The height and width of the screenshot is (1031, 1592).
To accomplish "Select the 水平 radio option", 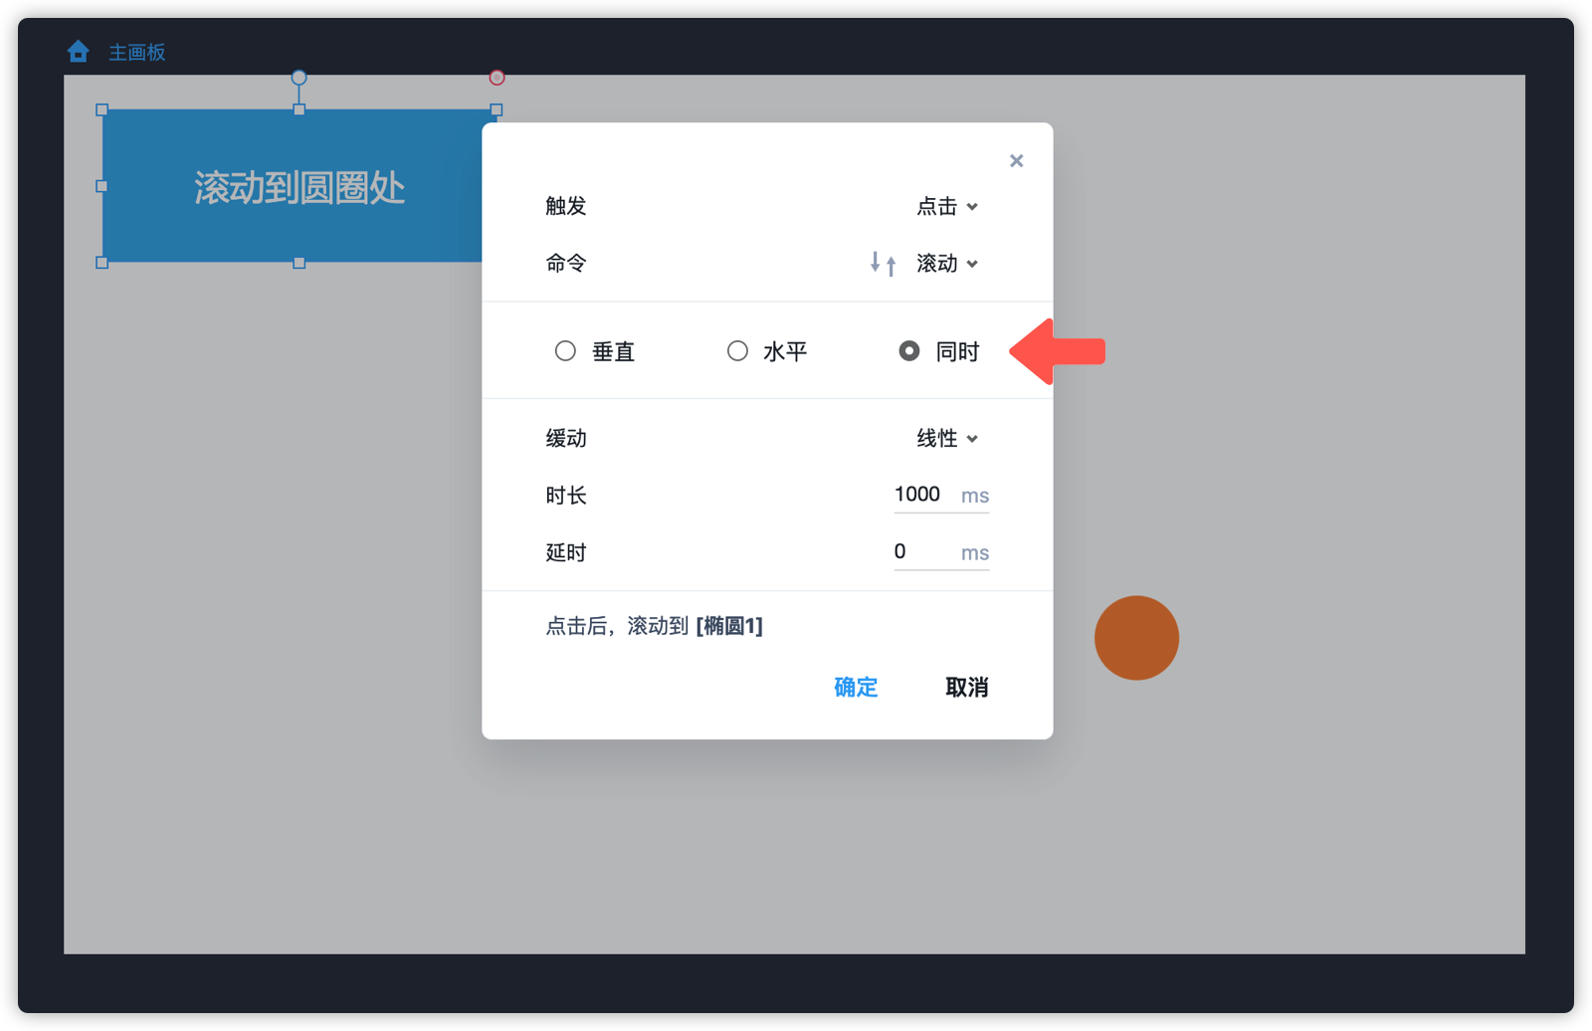I will (x=737, y=351).
